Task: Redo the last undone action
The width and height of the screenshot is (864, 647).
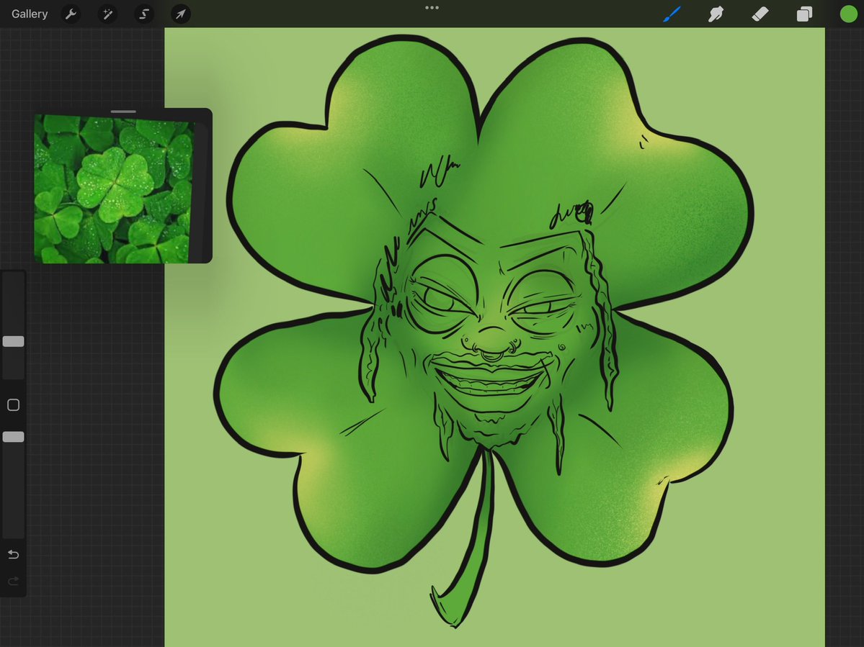Action: [13, 581]
